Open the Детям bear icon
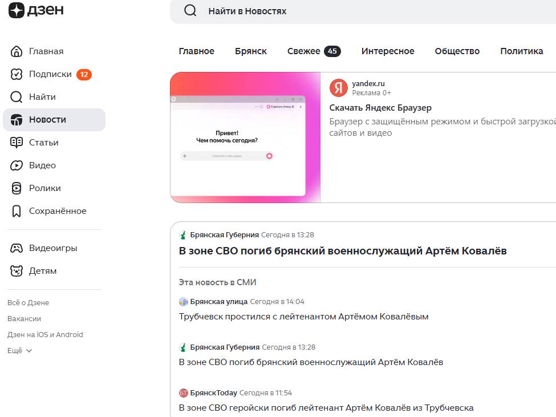The width and height of the screenshot is (556, 417). pos(17,271)
